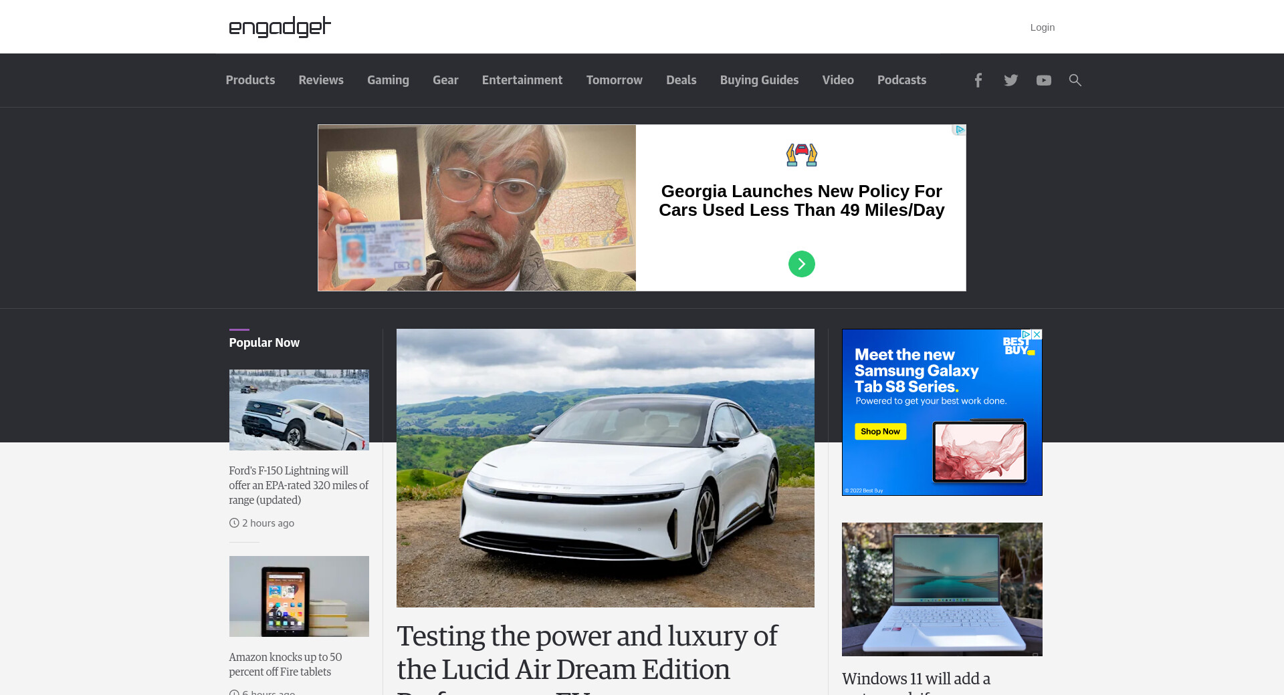This screenshot has height=695, width=1284.
Task: Open Engadget's Facebook page icon
Action: tap(978, 80)
